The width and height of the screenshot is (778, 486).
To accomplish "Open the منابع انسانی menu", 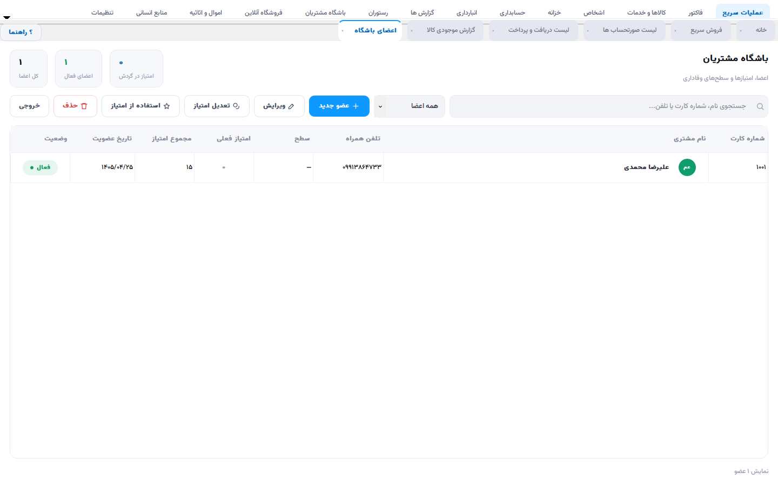I will click(152, 12).
